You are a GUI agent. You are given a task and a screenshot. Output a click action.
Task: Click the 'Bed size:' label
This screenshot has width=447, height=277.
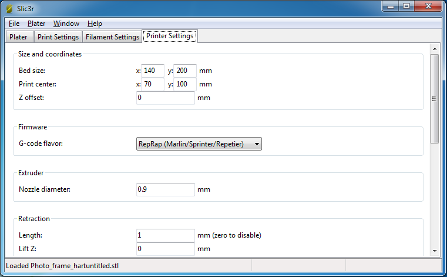click(32, 71)
